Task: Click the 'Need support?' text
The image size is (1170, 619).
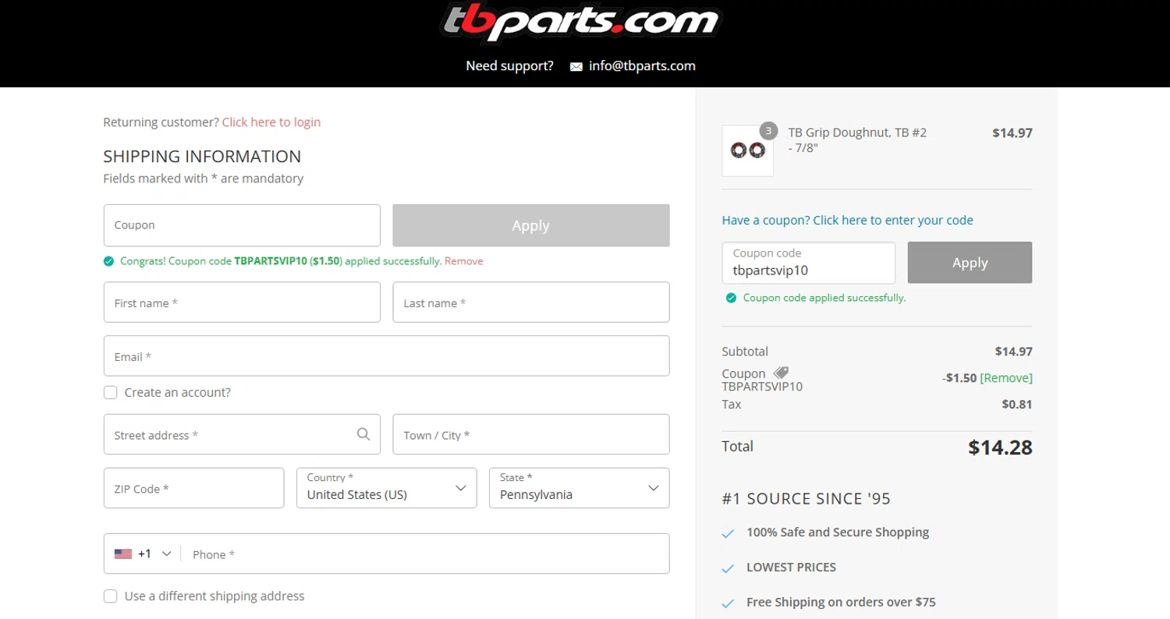Action: pos(509,66)
